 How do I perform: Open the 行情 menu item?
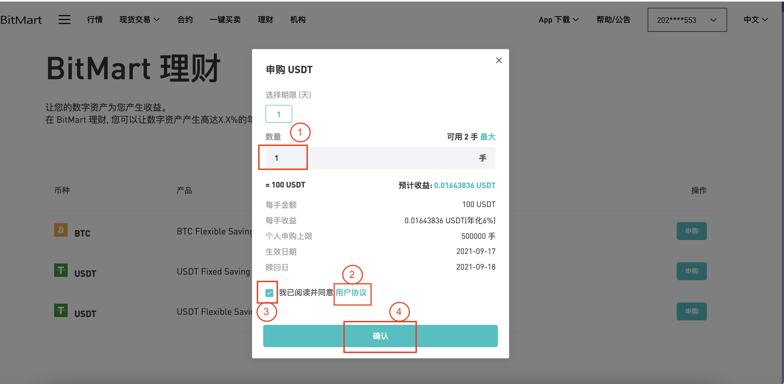[95, 20]
